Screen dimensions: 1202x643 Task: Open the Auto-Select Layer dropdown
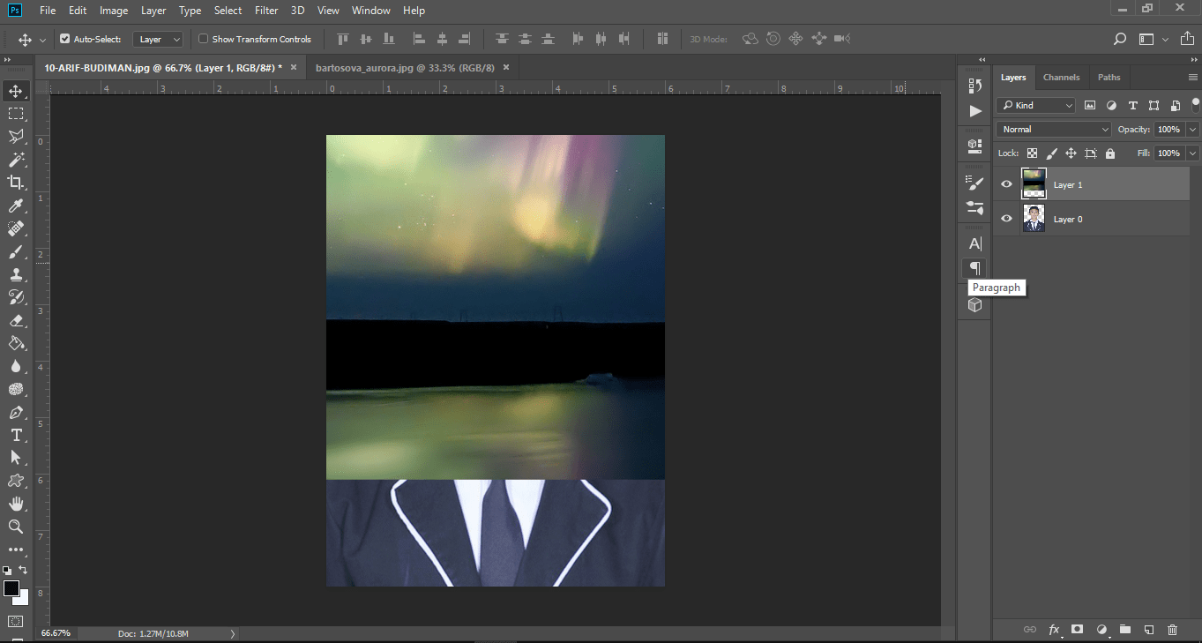158,39
